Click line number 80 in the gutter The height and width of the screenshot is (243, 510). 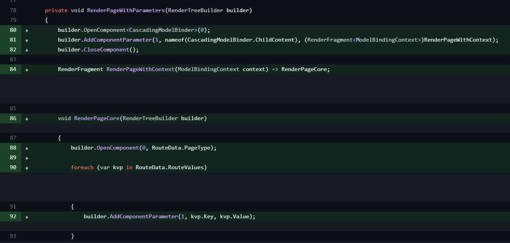[13, 30]
